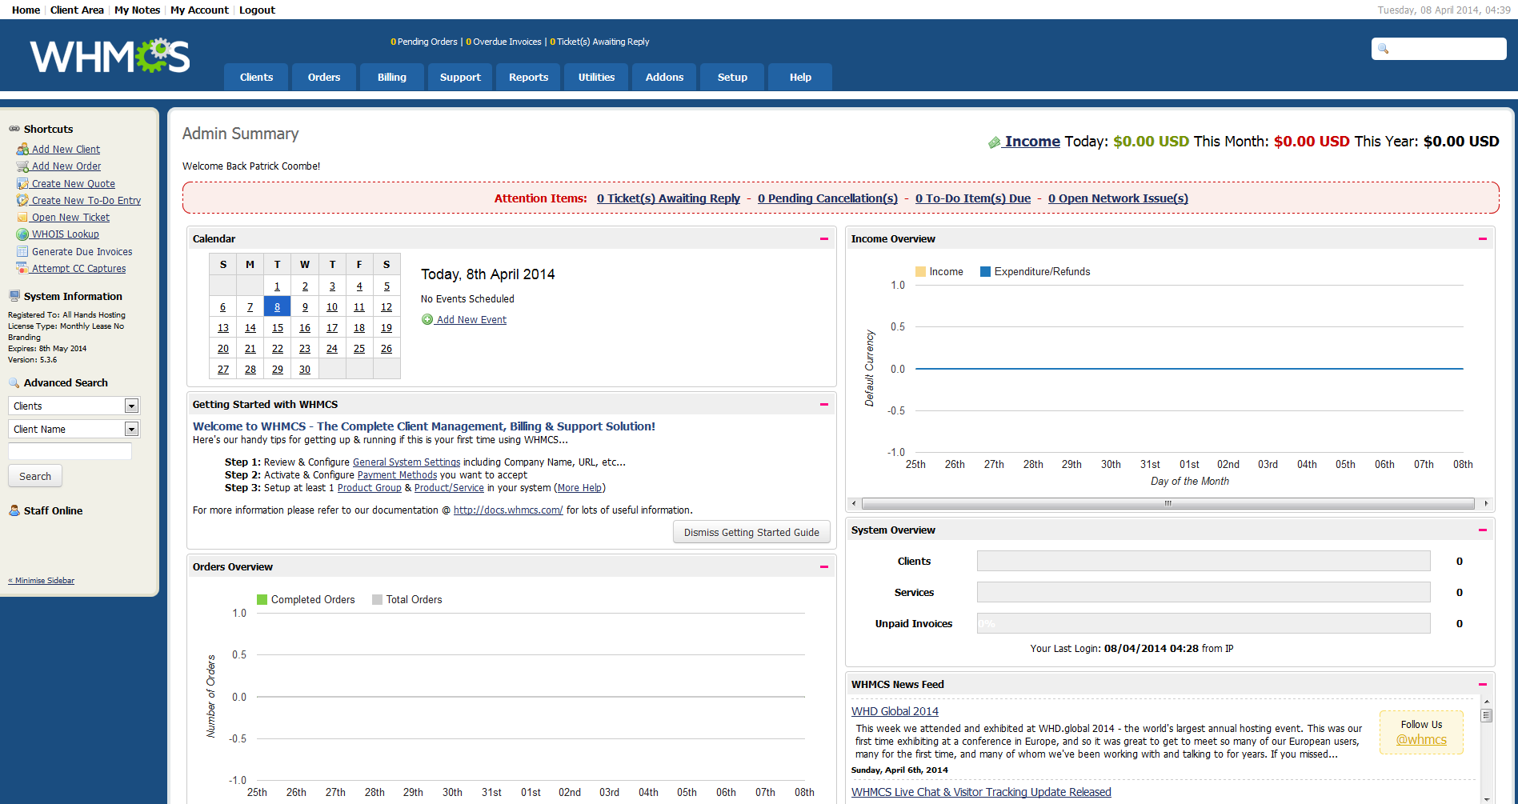Open the Orders menu tab

tap(324, 77)
